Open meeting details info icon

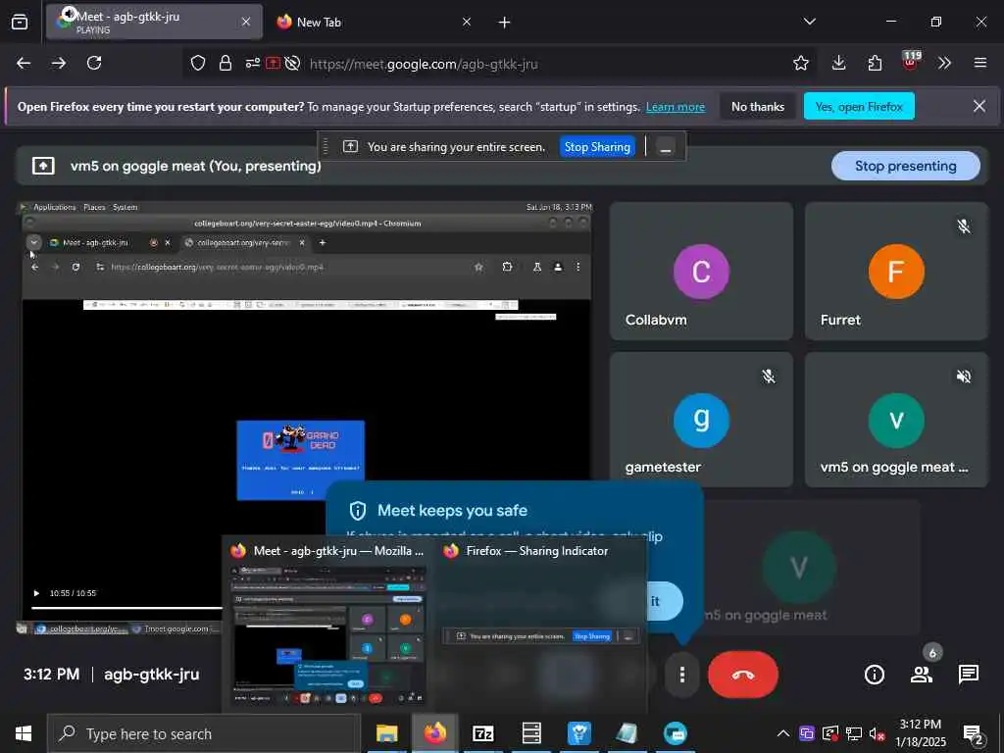874,675
